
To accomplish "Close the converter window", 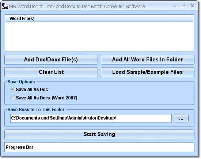I will pyautogui.click(x=192, y=6).
